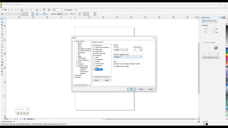
Task: Pick the black swatch in the color palette
Action: click(x=227, y=27)
